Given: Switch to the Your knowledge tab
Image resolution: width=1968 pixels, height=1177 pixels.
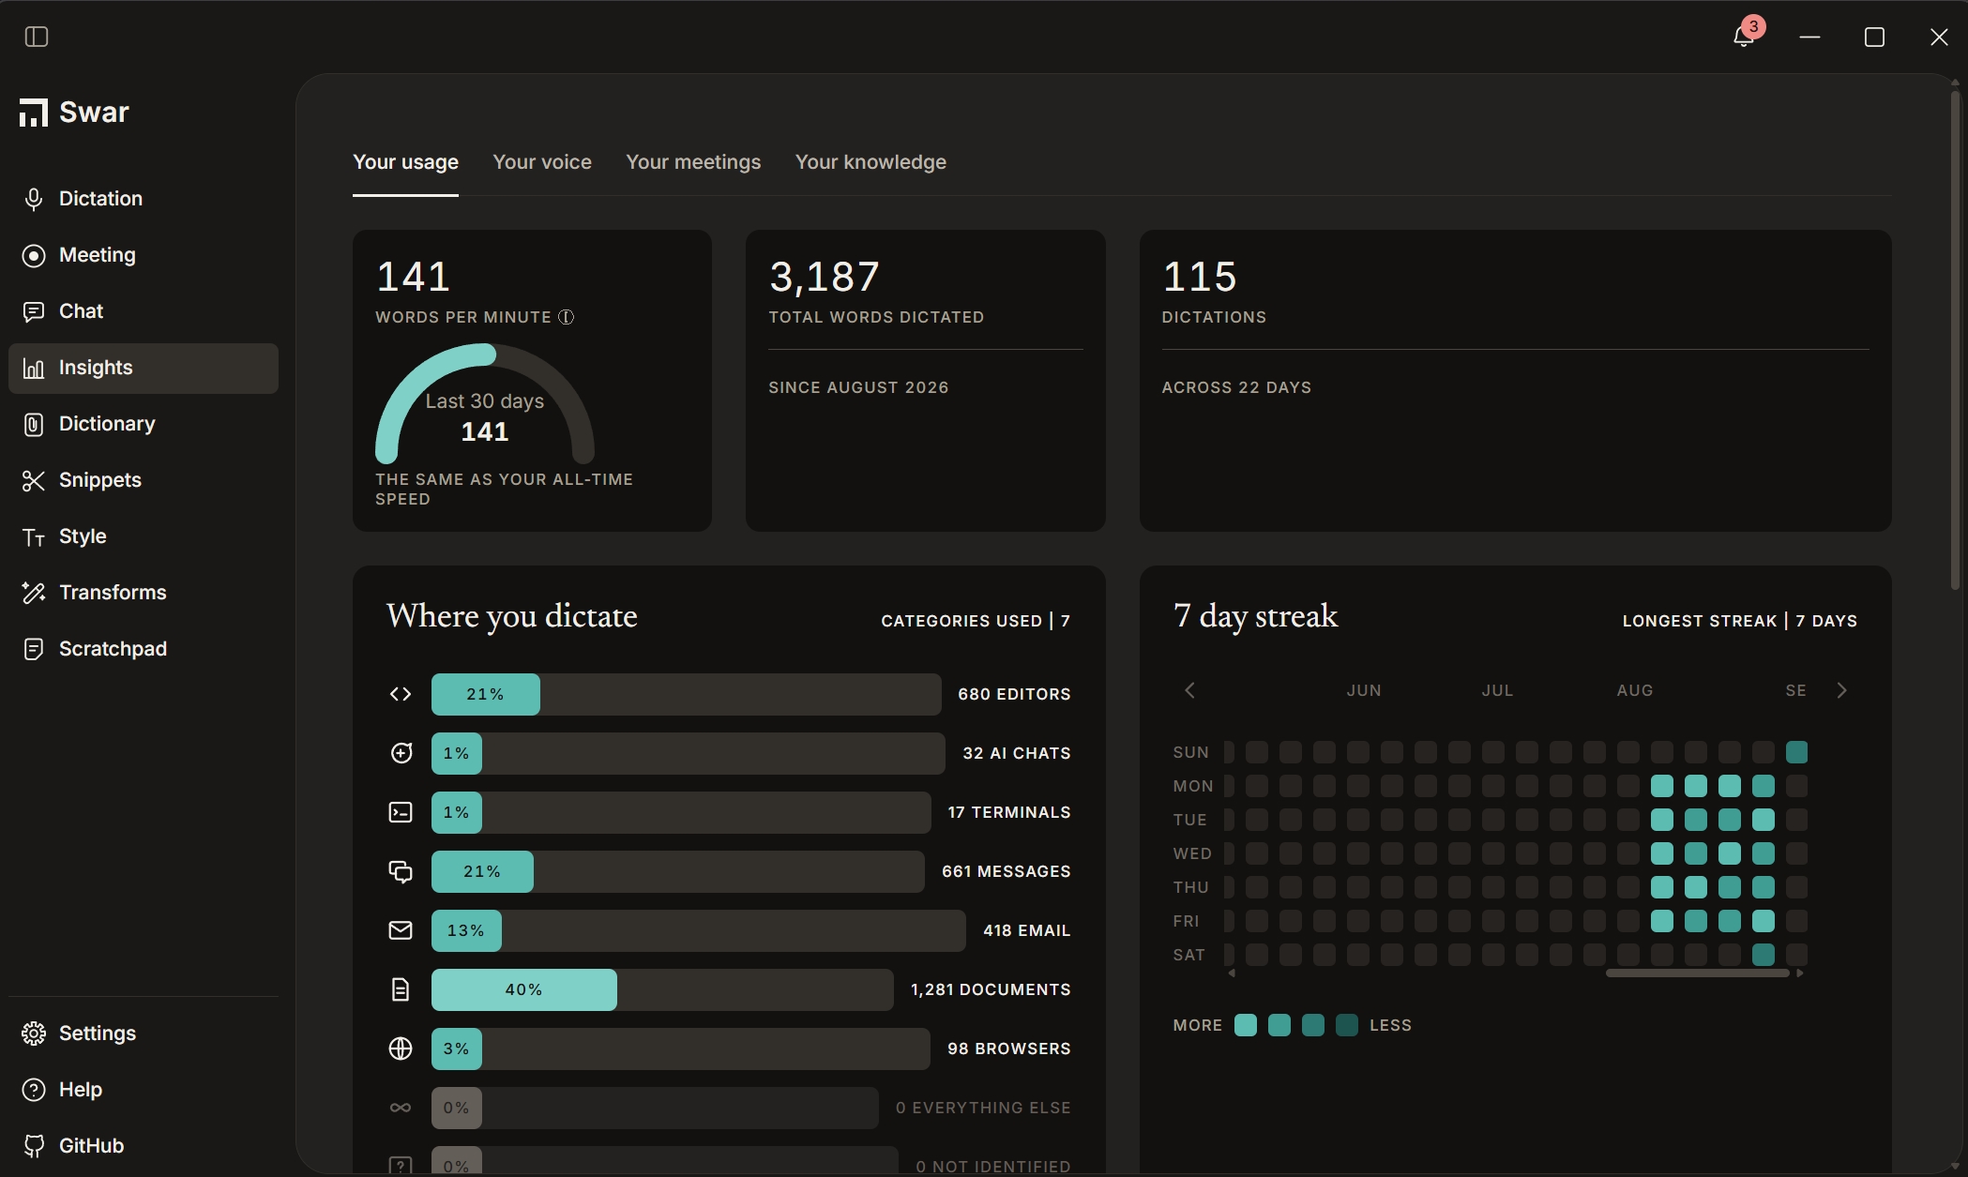Looking at the screenshot, I should coord(870,162).
